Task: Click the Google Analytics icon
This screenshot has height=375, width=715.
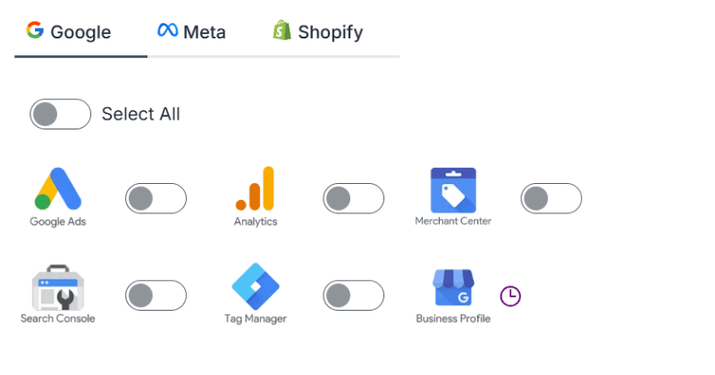Action: click(x=256, y=188)
